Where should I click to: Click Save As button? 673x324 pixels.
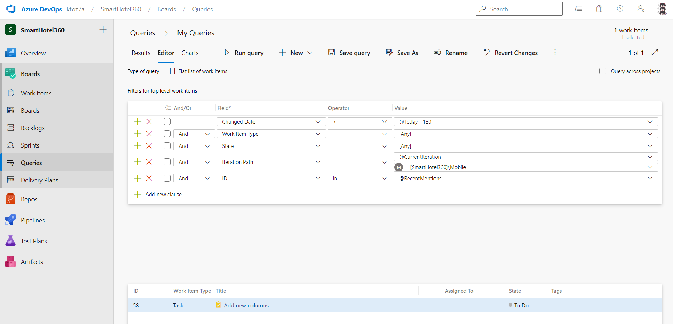pyautogui.click(x=402, y=53)
